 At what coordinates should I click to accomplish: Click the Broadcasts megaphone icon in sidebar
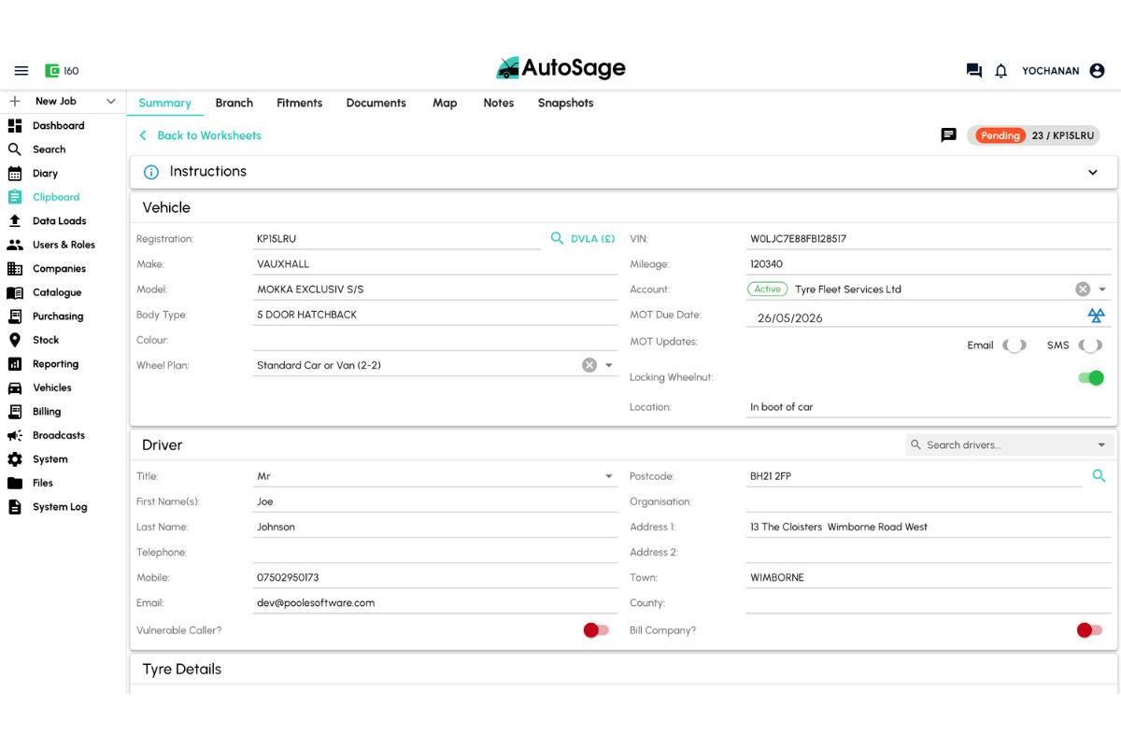click(x=15, y=435)
